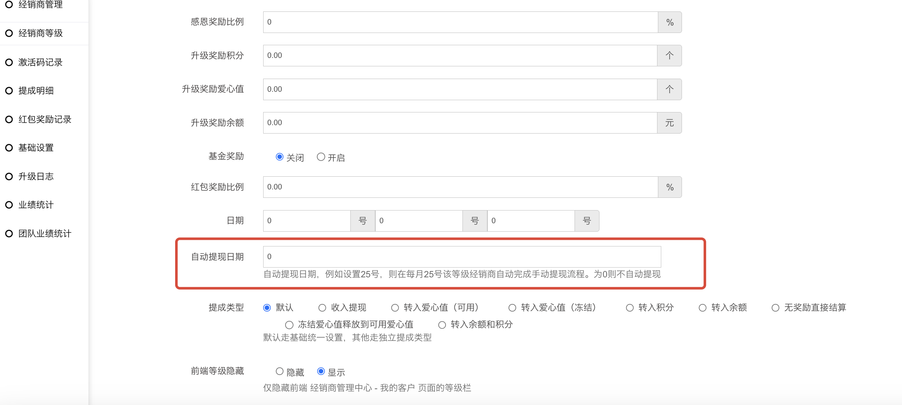Image resolution: width=902 pixels, height=405 pixels.
Task: Go to 提成明细 page
Action: (x=36, y=91)
